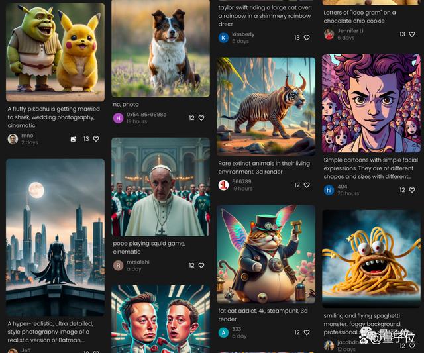Viewport: 424px width, 353px height.
Task: Heart the pope playing squid game post
Action: click(201, 266)
